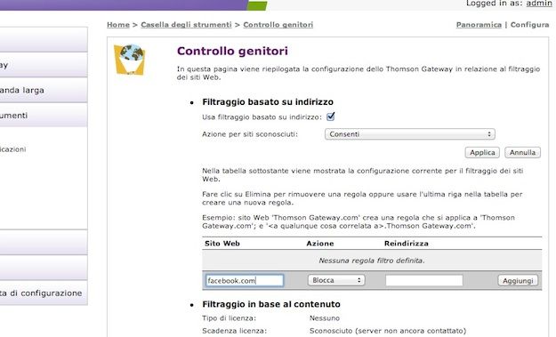The image size is (556, 337).
Task: Click the 'Controllo genitori' page title
Action: point(232,51)
